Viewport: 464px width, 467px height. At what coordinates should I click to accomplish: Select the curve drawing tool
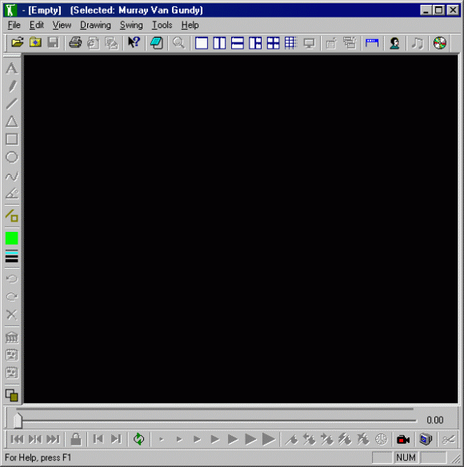[12, 176]
